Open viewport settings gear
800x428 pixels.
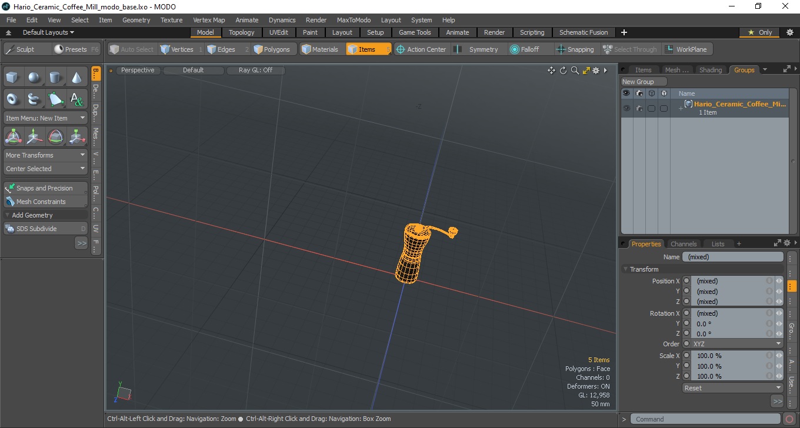(596, 71)
